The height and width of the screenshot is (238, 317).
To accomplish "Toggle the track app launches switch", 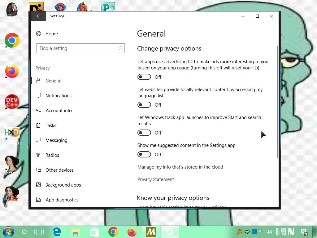I will tap(144, 133).
